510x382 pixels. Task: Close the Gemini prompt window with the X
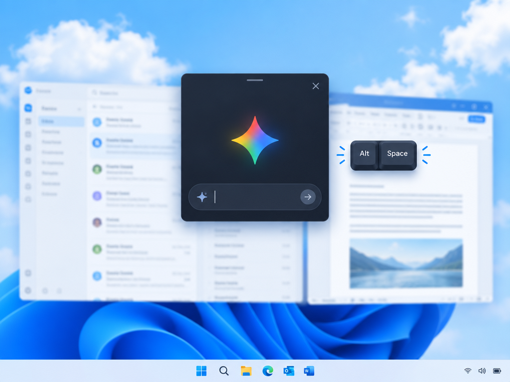(316, 86)
